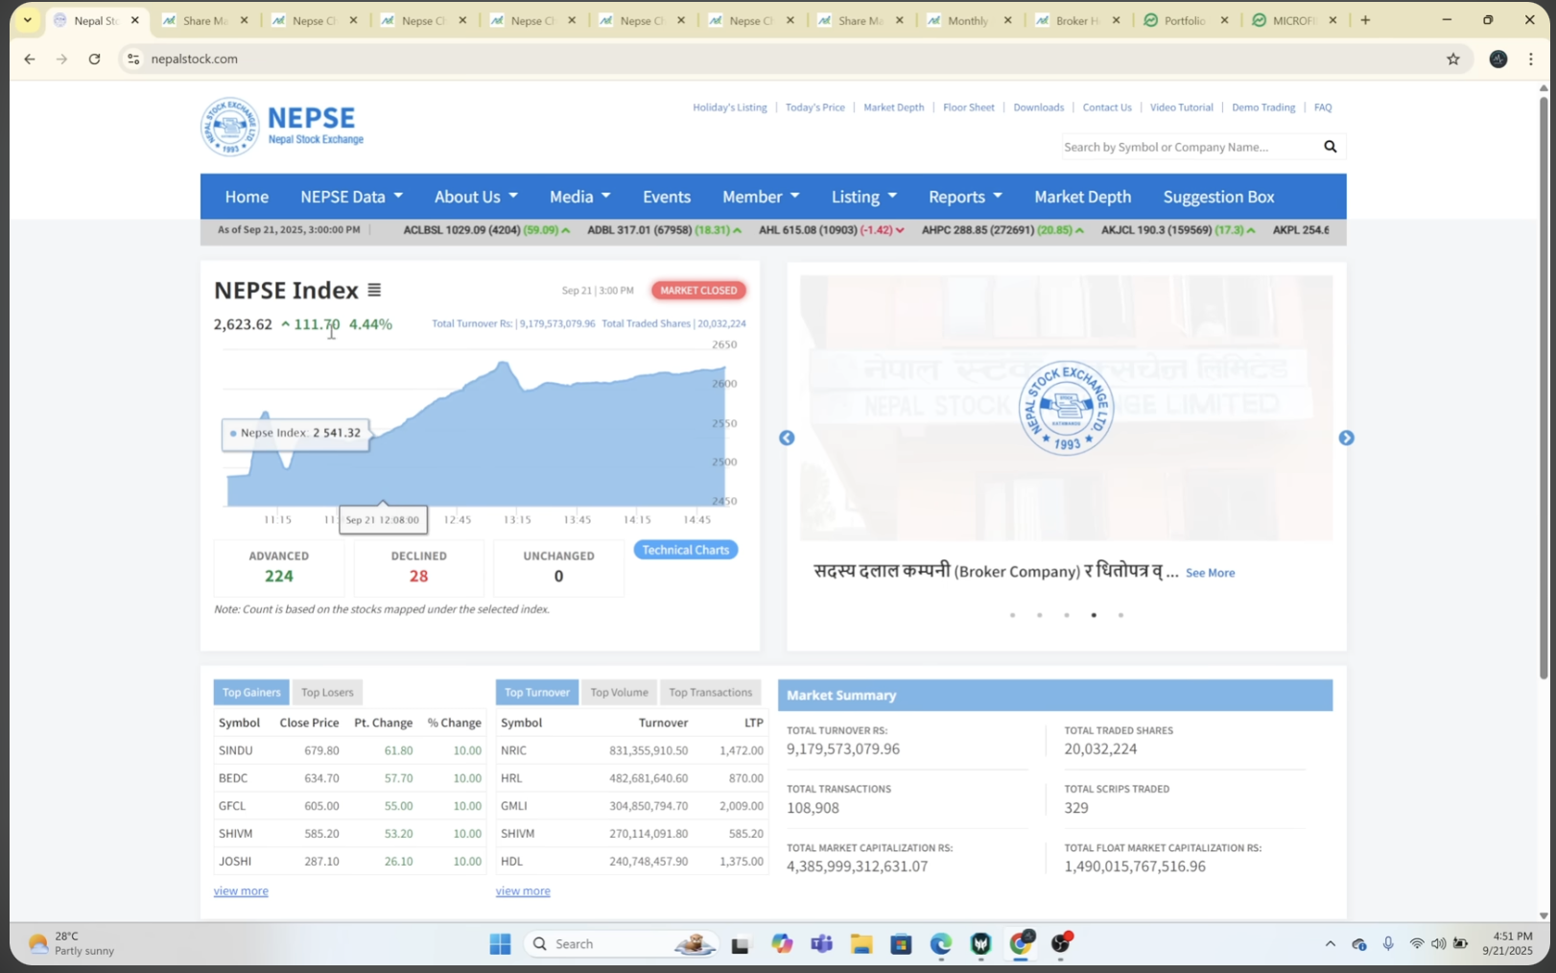The width and height of the screenshot is (1556, 973).
Task: Click the search magnifier icon
Action: click(1330, 147)
